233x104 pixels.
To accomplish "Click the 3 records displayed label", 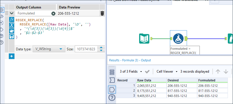I will (195, 71).
